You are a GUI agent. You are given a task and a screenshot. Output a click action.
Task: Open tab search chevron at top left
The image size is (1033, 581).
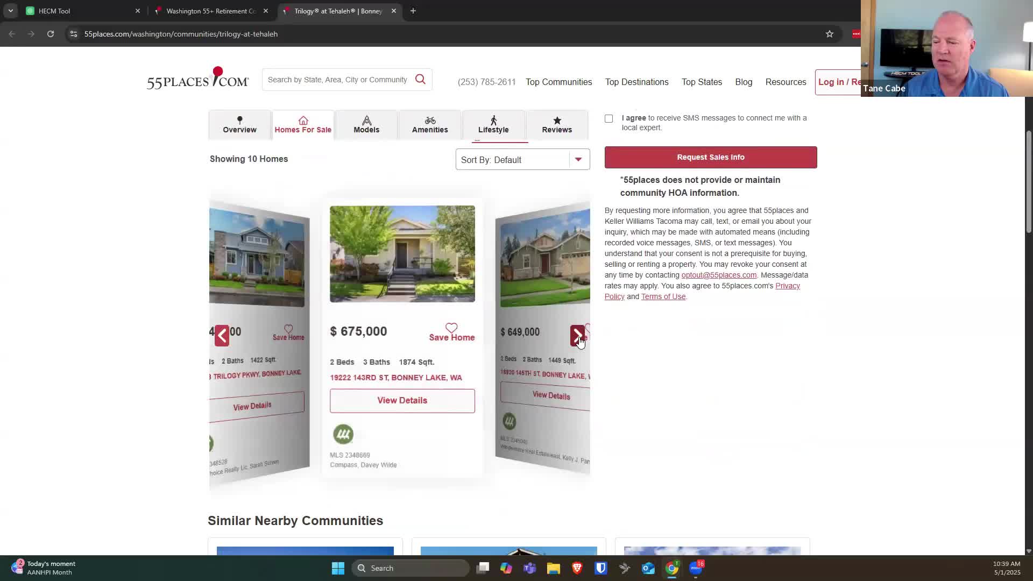point(10,11)
